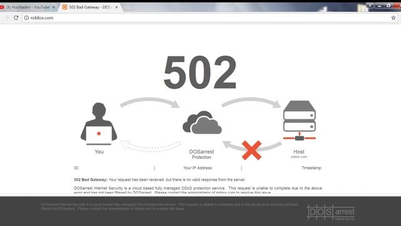The width and height of the screenshot is (401, 226).
Task: Click the '502 Bad Gateway:' bold heading
Action: click(x=90, y=180)
